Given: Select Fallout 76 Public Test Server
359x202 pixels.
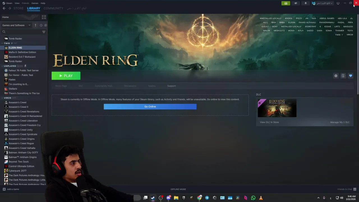Looking at the screenshot, I should (x=24, y=70).
